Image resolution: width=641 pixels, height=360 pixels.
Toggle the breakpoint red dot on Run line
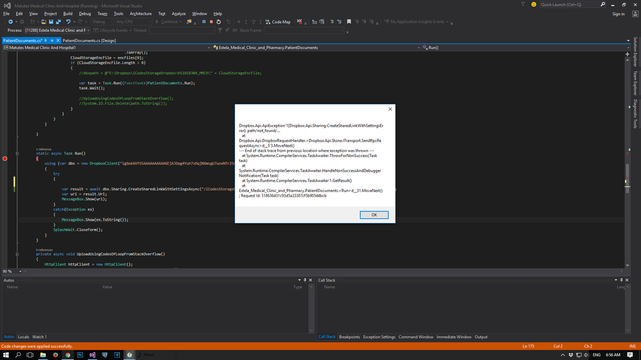point(5,158)
